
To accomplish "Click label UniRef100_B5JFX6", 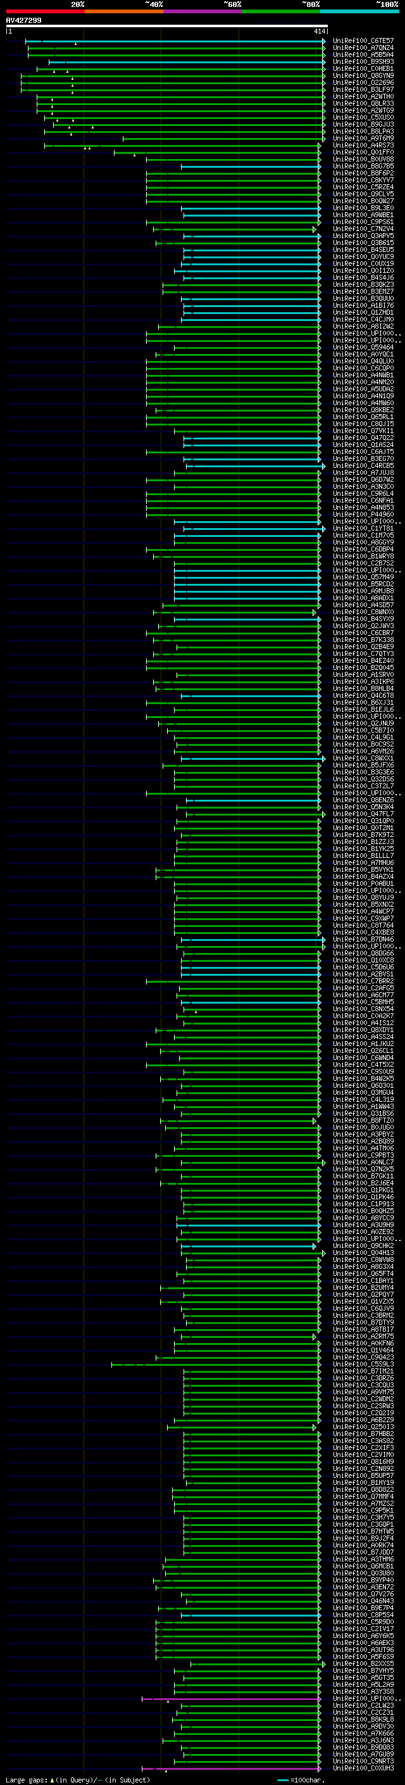I will coord(363,765).
